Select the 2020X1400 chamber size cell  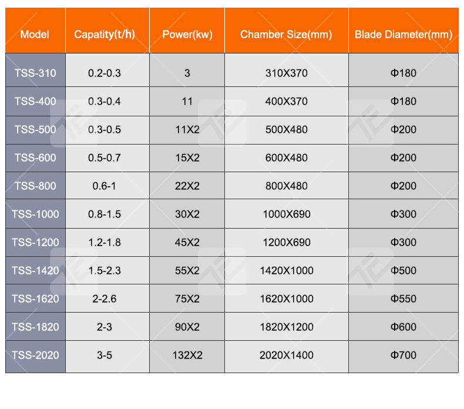pos(287,355)
